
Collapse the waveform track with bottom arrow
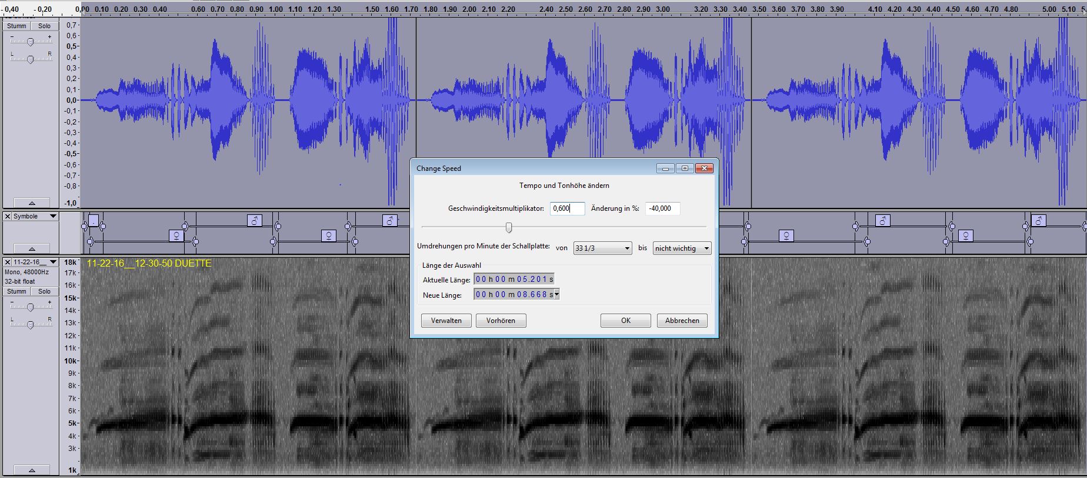(x=32, y=203)
